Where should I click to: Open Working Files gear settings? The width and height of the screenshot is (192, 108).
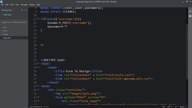point(22,10)
